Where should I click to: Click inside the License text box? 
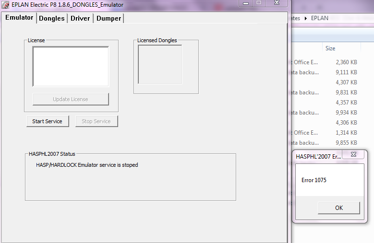pos(71,67)
